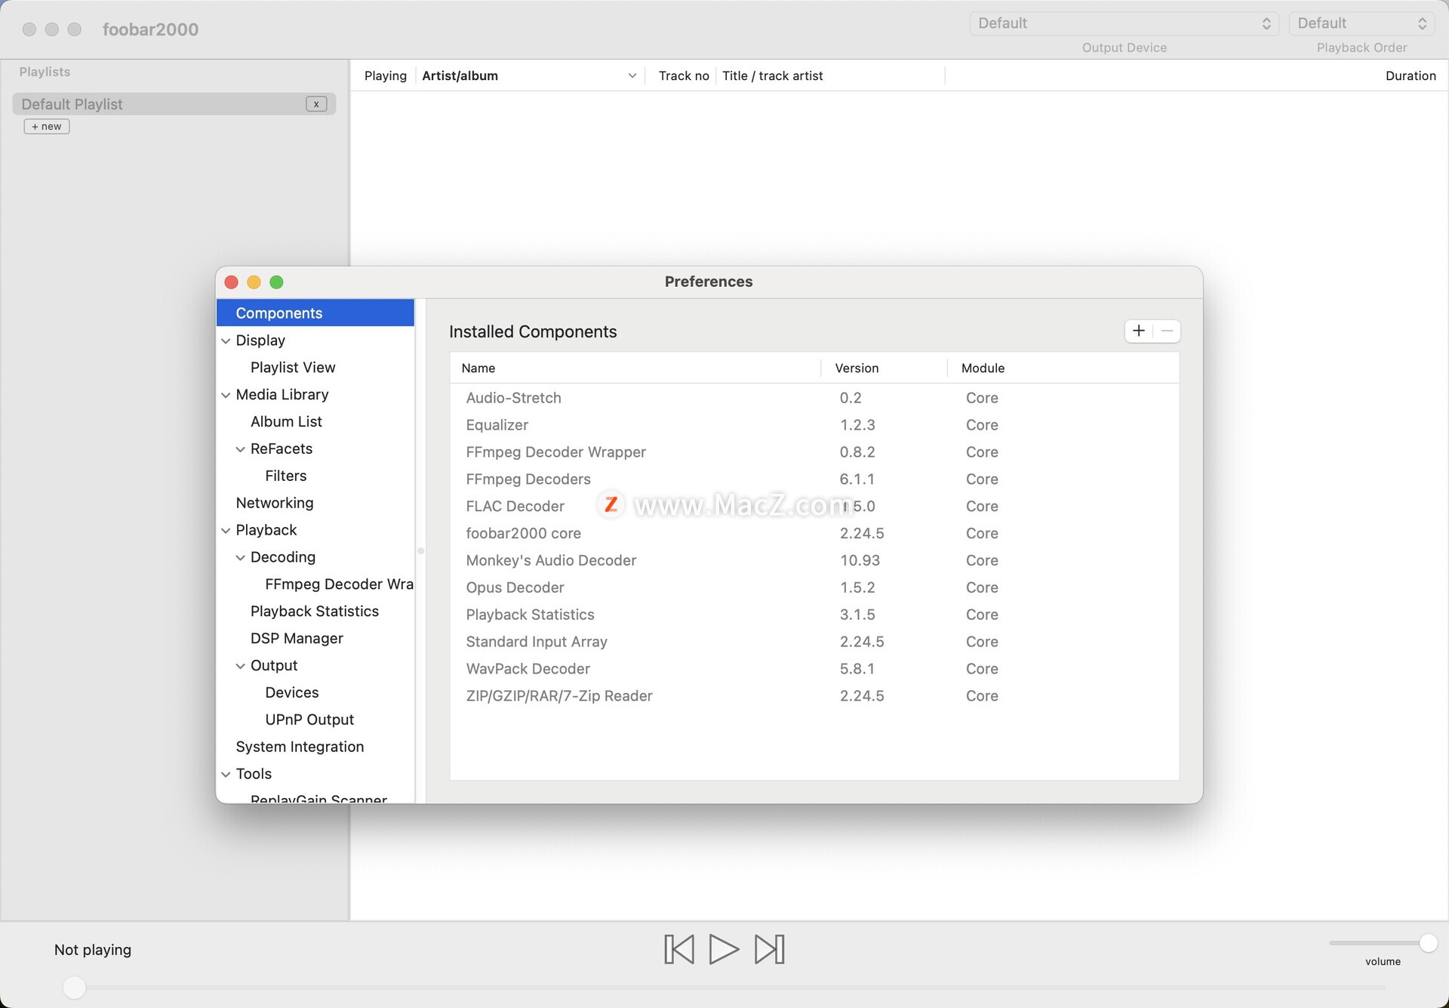1449x1008 pixels.
Task: Open the Playback Order dropdown
Action: tap(1361, 23)
